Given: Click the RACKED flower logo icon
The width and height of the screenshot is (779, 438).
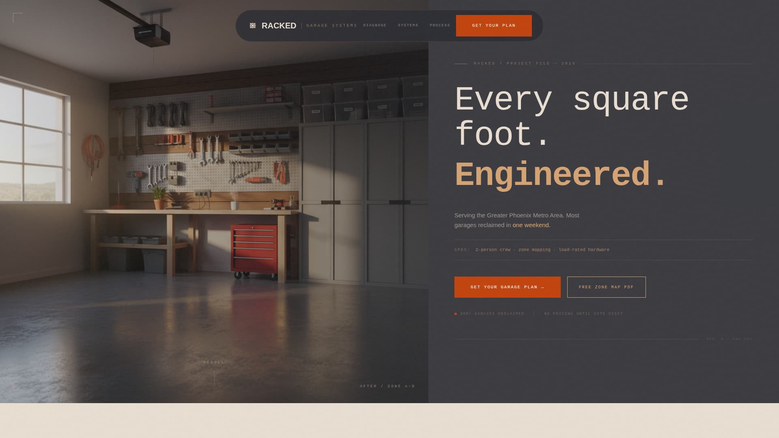Looking at the screenshot, I should [x=252, y=25].
